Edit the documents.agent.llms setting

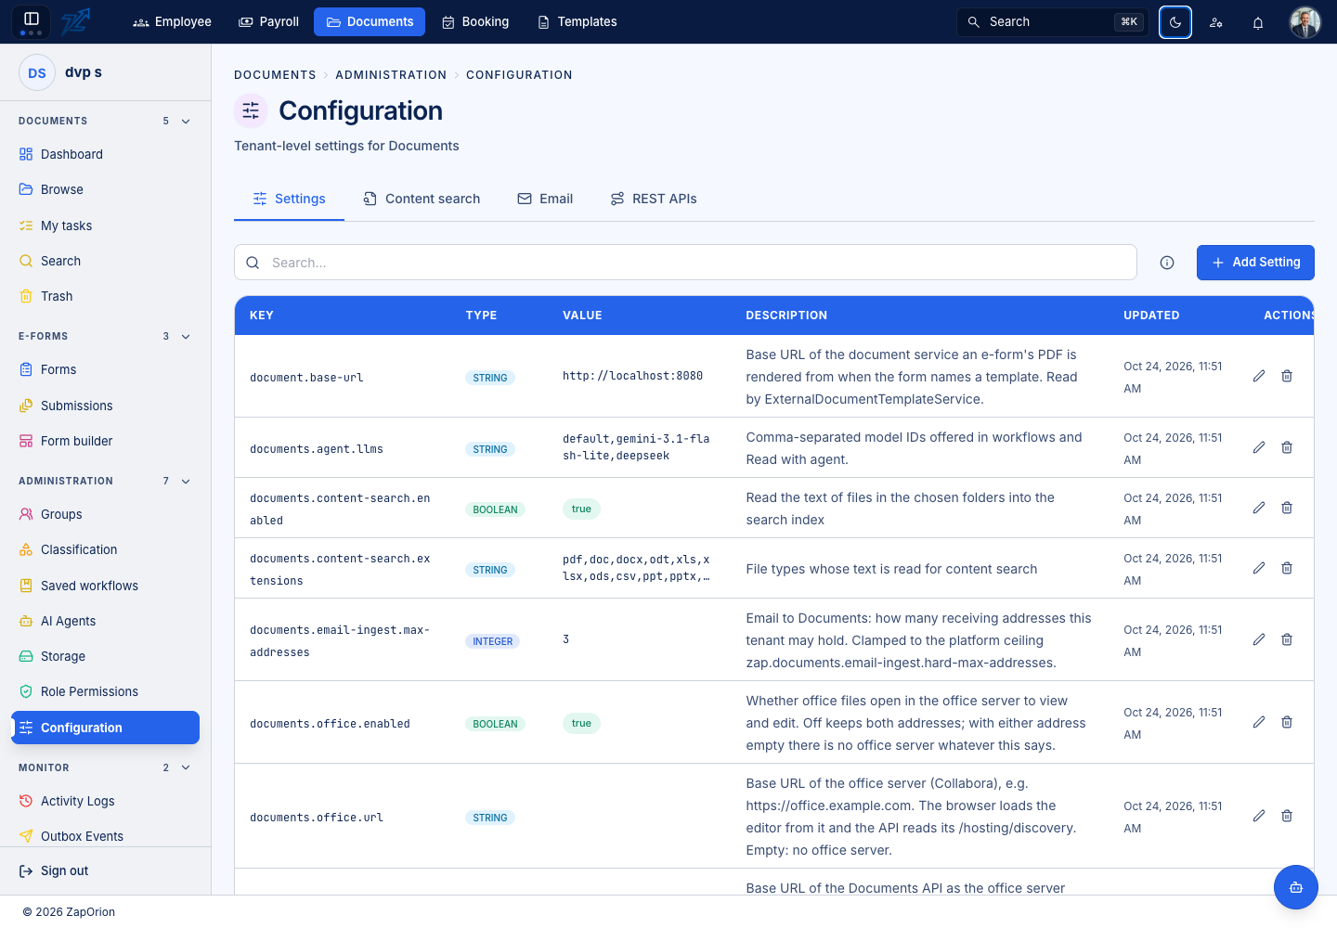point(1259,447)
